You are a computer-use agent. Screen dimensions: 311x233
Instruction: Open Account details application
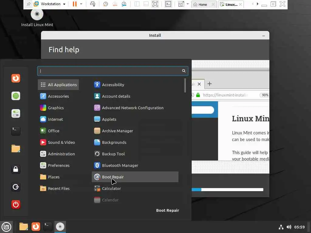pyautogui.click(x=135, y=96)
